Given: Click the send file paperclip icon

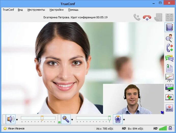Looking at the screenshot, I should coord(169,68).
